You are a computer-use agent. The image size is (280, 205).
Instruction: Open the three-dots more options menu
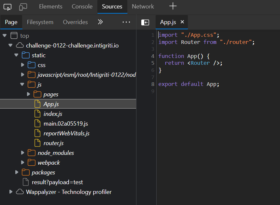pos(126,22)
